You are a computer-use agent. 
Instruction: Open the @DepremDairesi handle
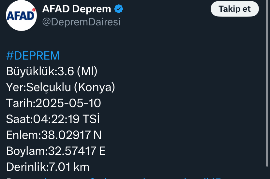[81, 22]
